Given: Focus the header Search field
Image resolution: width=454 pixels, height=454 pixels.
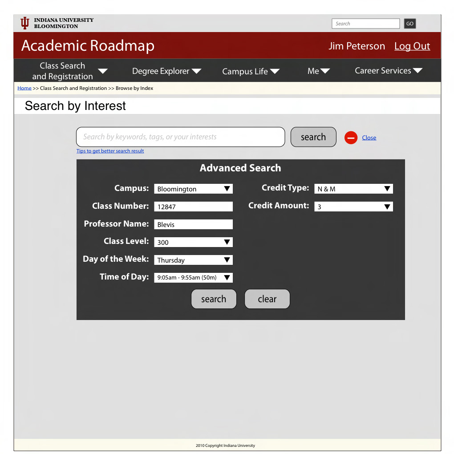Looking at the screenshot, I should point(366,24).
